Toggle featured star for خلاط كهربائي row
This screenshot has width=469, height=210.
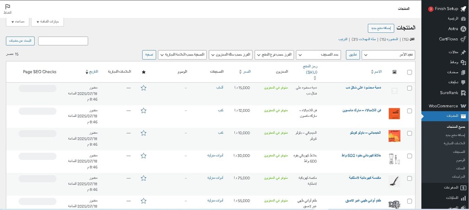143,156
